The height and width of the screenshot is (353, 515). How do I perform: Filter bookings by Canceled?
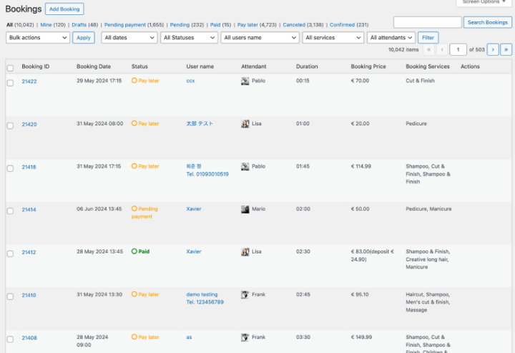(x=294, y=24)
